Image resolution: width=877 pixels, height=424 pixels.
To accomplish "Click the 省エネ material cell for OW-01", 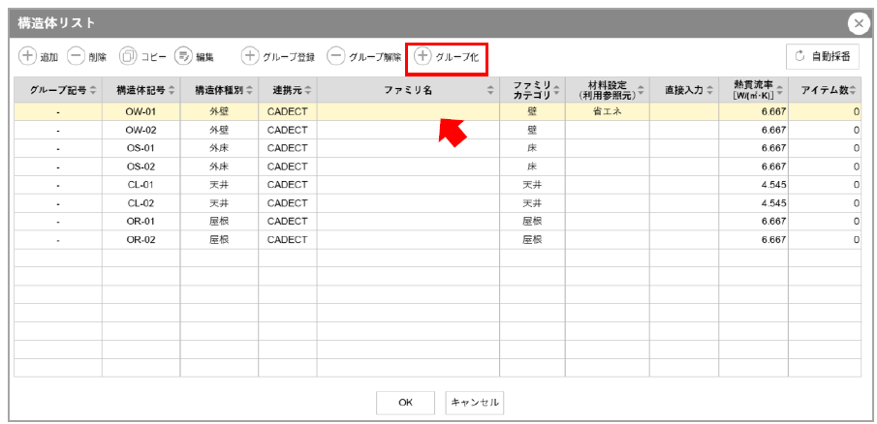I will tap(607, 111).
